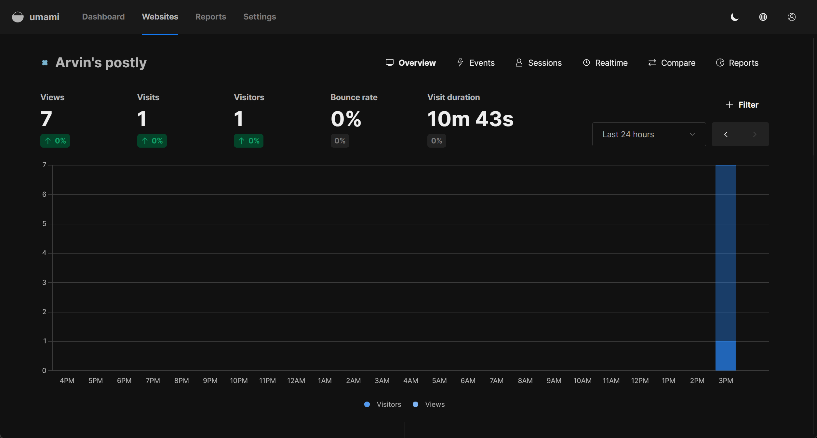Screen dimensions: 817x438
Task: Open Events via the lightning bolt icon
Action: pos(460,62)
